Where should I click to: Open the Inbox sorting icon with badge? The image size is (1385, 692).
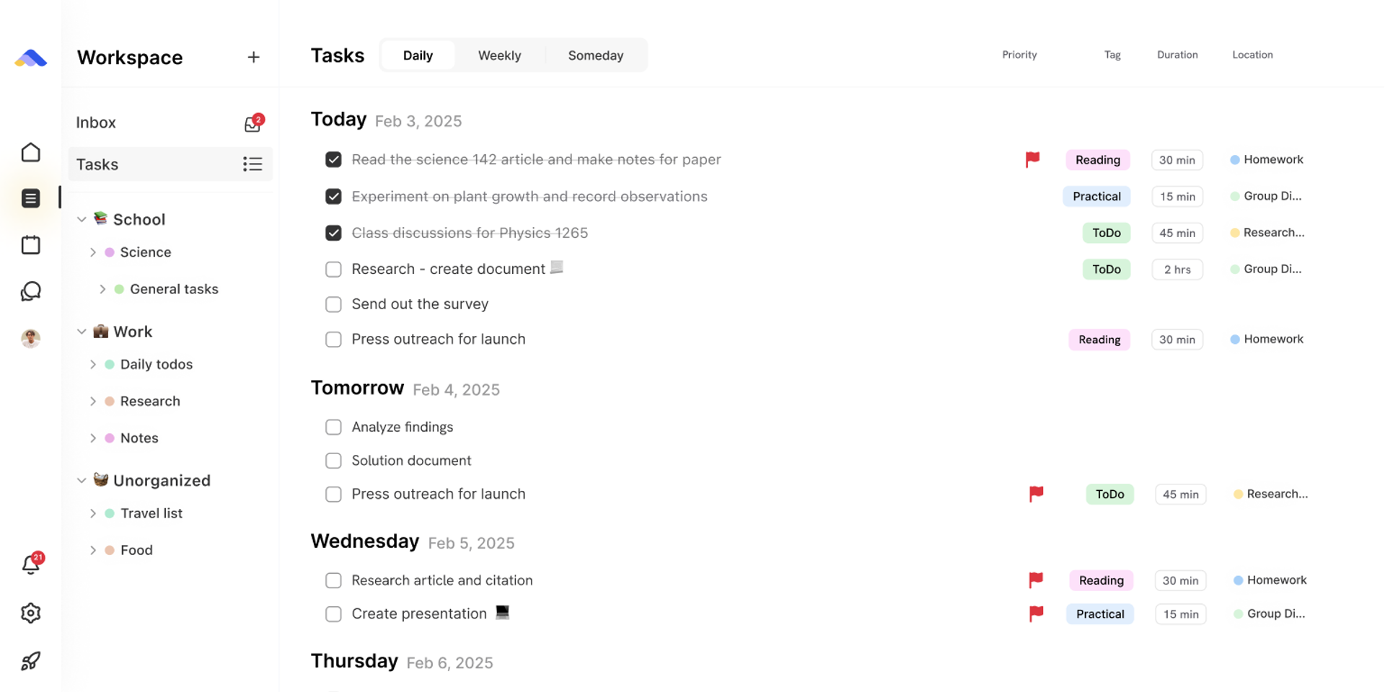click(x=252, y=123)
